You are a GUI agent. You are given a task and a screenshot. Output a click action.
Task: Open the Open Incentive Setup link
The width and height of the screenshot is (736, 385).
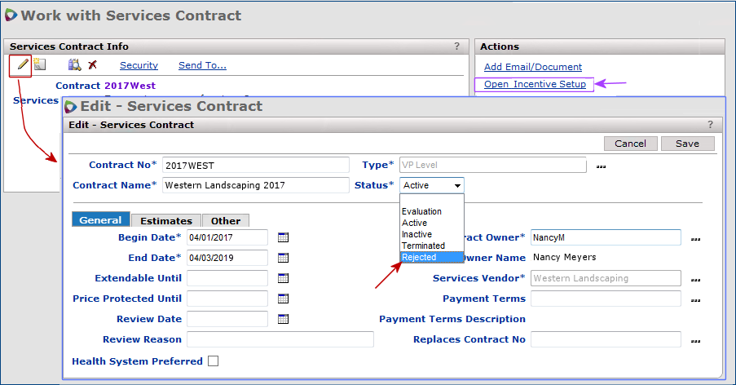(x=535, y=84)
